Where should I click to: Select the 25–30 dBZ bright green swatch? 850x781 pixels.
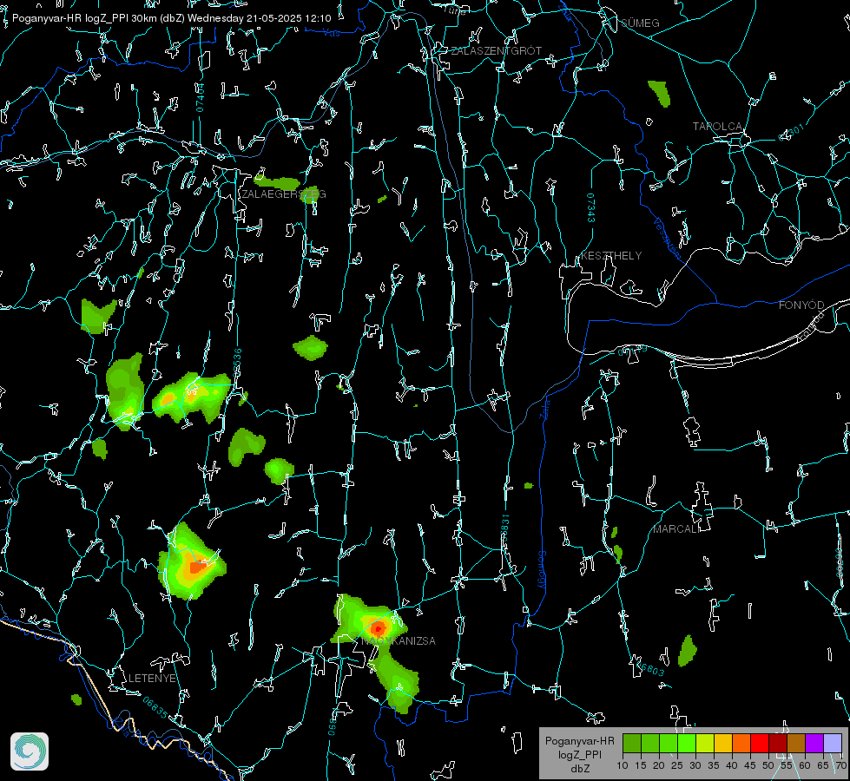(687, 743)
